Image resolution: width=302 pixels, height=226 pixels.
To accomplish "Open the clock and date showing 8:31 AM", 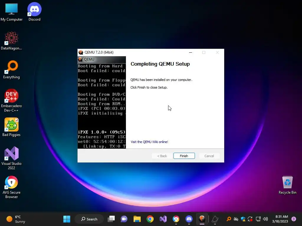I will pyautogui.click(x=280, y=219).
